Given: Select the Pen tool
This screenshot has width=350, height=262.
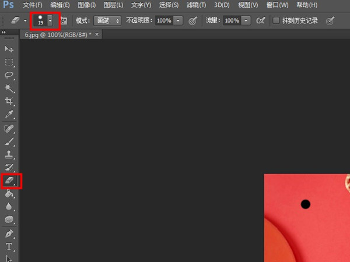Looking at the screenshot, I should (9, 234).
